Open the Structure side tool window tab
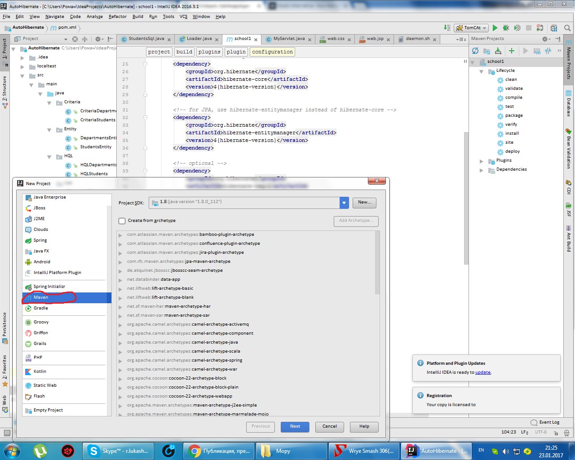 pos(4,92)
